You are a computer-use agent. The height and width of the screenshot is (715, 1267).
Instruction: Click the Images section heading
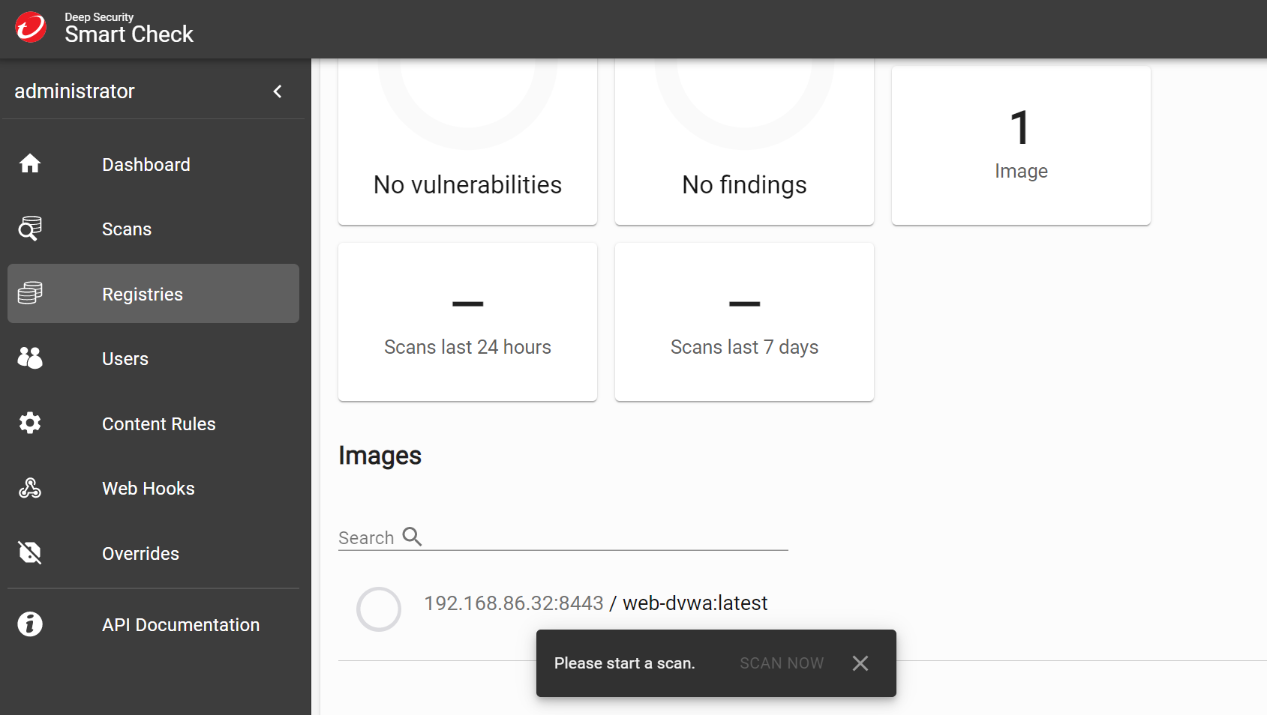[x=380, y=456]
